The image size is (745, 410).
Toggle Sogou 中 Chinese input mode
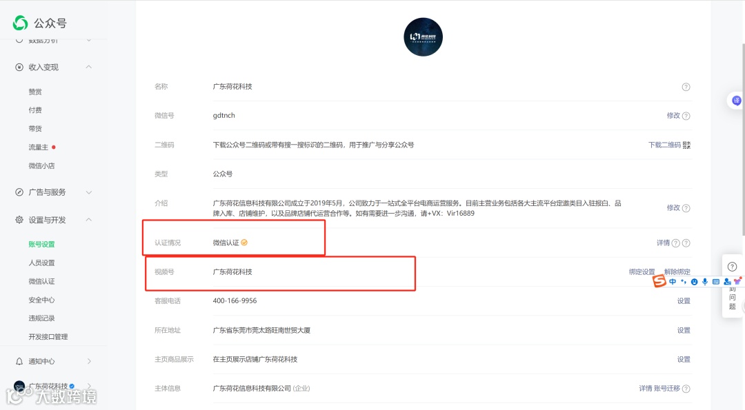tap(673, 281)
